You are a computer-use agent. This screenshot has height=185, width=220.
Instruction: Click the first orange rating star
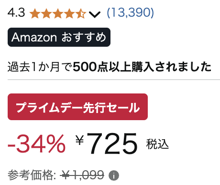pos(35,13)
